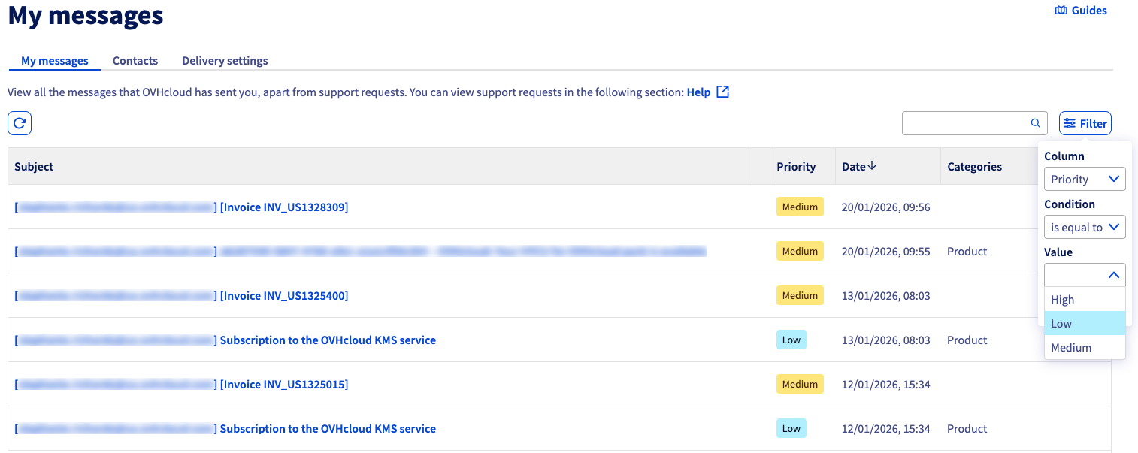The width and height of the screenshot is (1138, 453).
Task: Expand the Column Priority dropdown
Action: 1085,180
